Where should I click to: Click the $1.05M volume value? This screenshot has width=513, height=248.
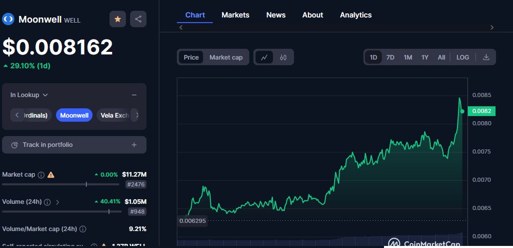136,202
